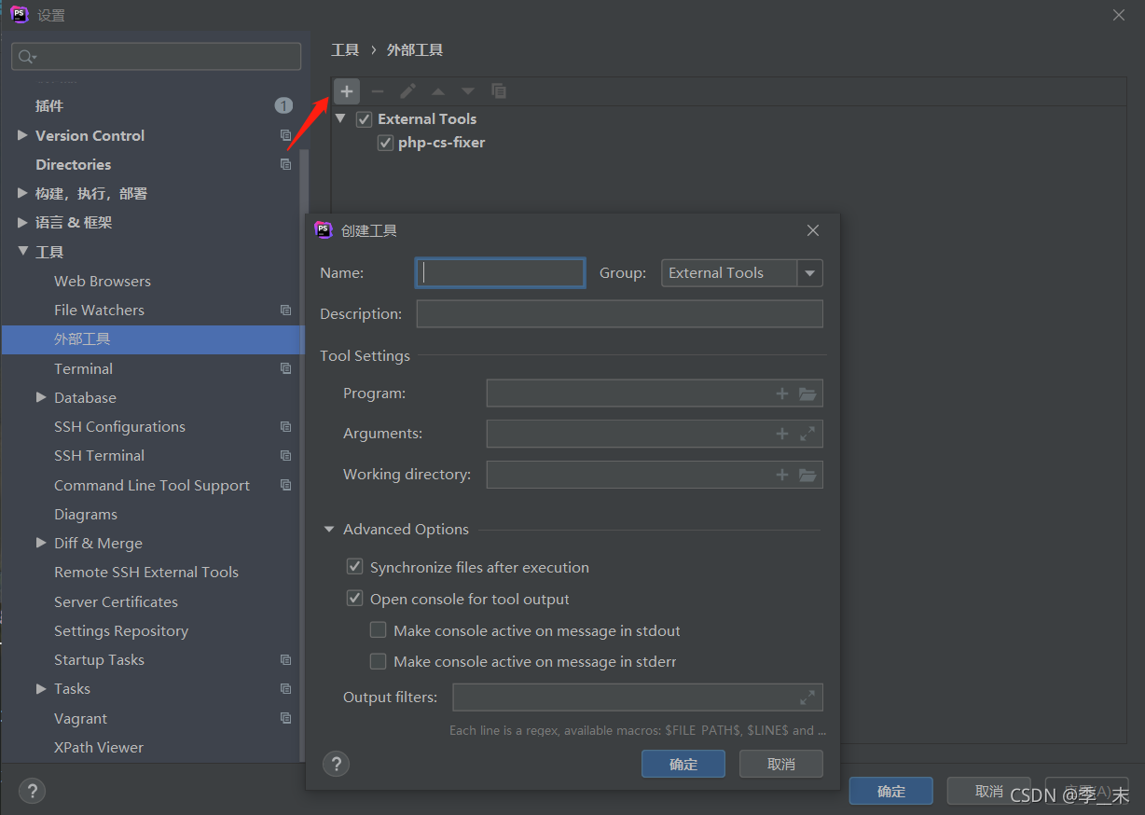Type in the Name field of 创建工具

click(500, 272)
